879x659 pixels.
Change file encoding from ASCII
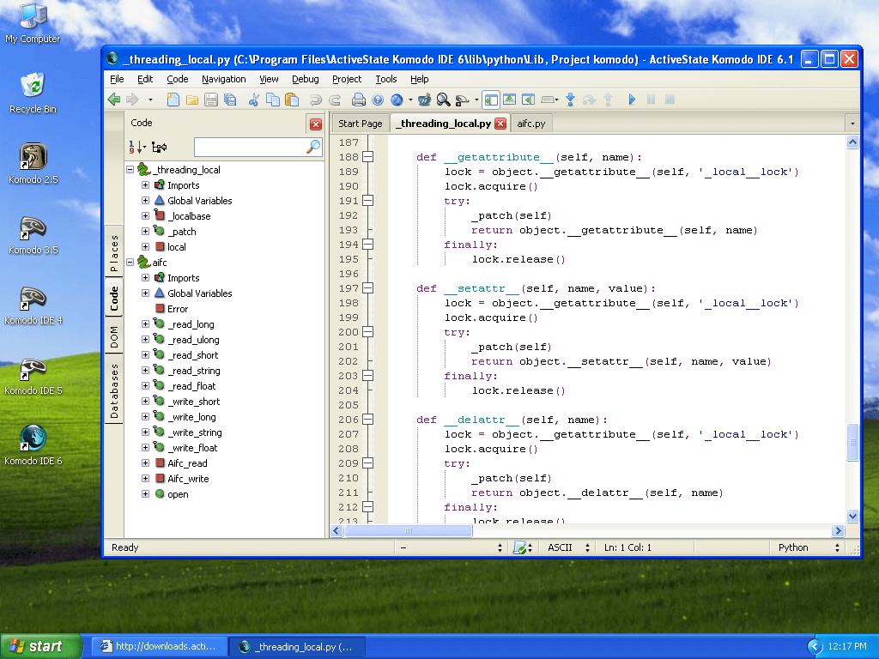click(x=568, y=547)
